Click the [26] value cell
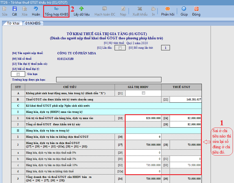The image size is (234, 183). coord(143,137)
